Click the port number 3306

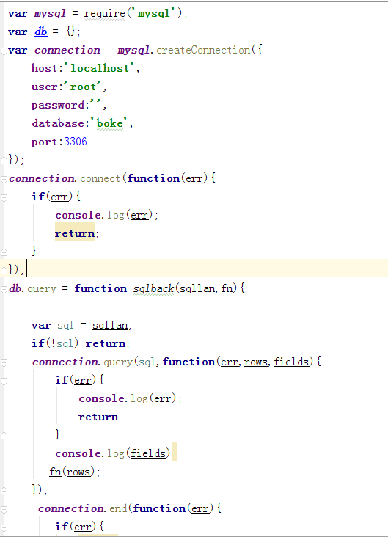coord(76,142)
